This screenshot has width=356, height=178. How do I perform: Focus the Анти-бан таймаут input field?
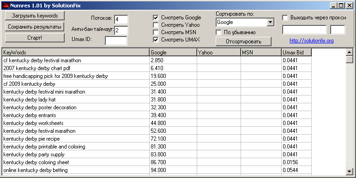coord(121,30)
